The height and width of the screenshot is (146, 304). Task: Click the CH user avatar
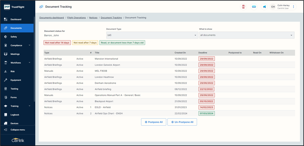(x=273, y=7)
